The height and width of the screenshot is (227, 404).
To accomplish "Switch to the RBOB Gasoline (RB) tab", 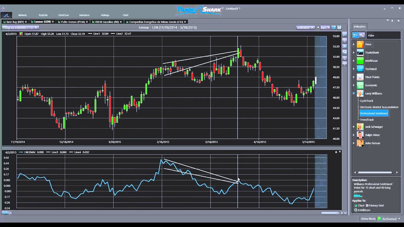I will coord(107,22).
